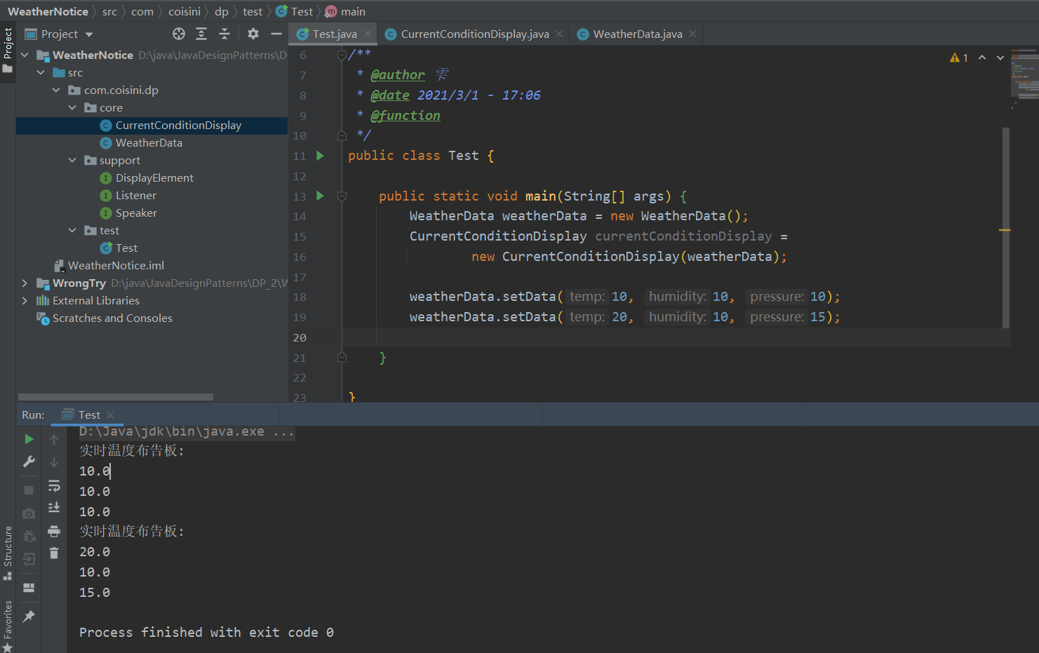Go to previous highlighted error arrow

click(x=982, y=58)
